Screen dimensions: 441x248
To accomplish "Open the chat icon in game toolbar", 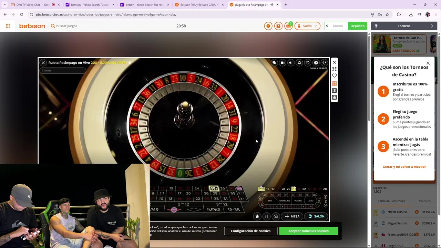I will click(274, 63).
